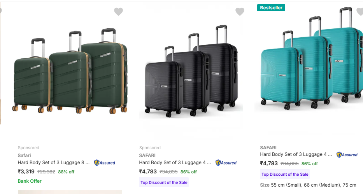Click Top Discount tag on teal set

click(285, 174)
